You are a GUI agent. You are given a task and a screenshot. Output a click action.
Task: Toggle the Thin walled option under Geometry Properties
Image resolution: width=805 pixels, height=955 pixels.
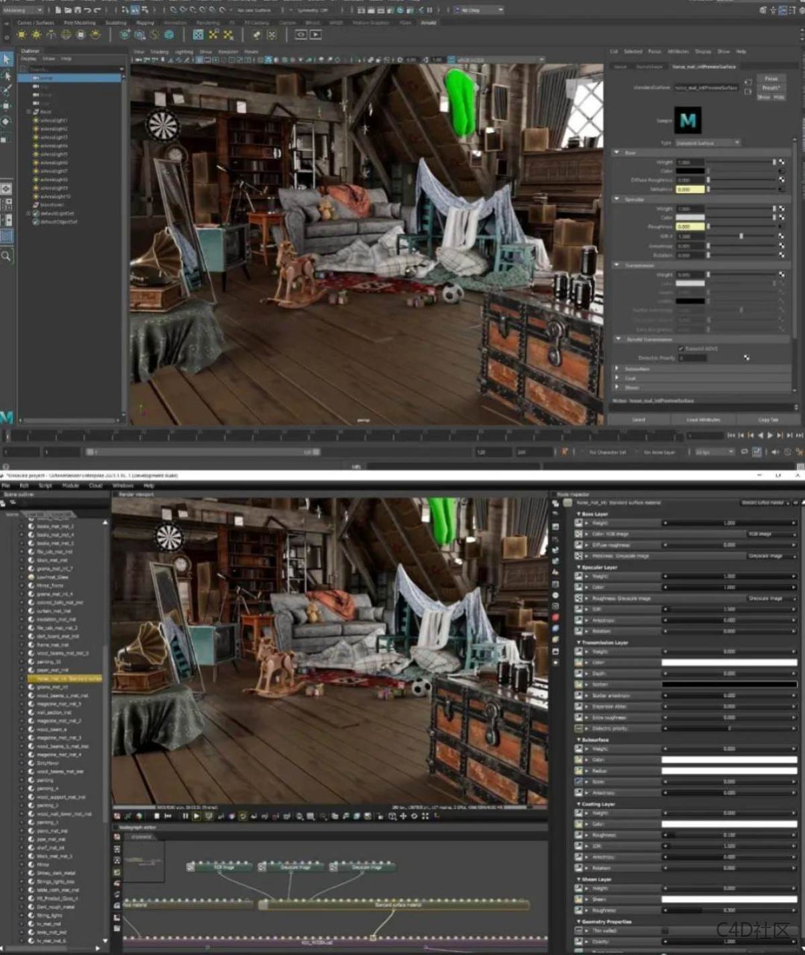[664, 930]
